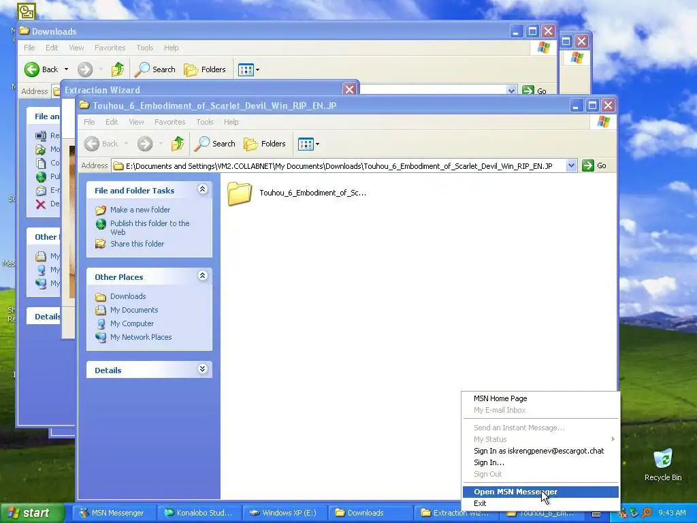The height and width of the screenshot is (523, 697).
Task: Open Folders pane in Touhou window toolbar
Action: 265,144
